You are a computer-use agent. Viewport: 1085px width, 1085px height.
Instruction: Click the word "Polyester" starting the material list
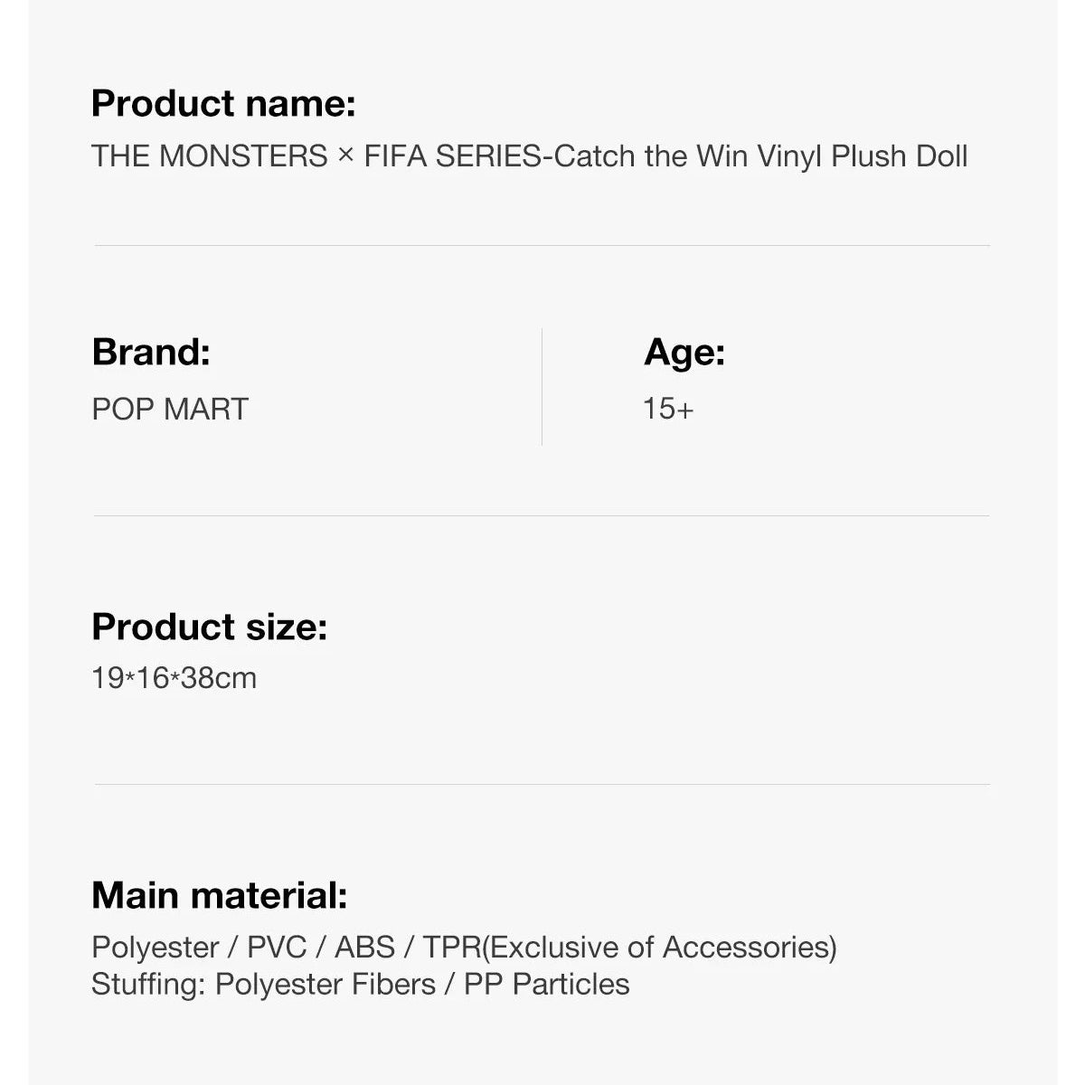[x=155, y=947]
